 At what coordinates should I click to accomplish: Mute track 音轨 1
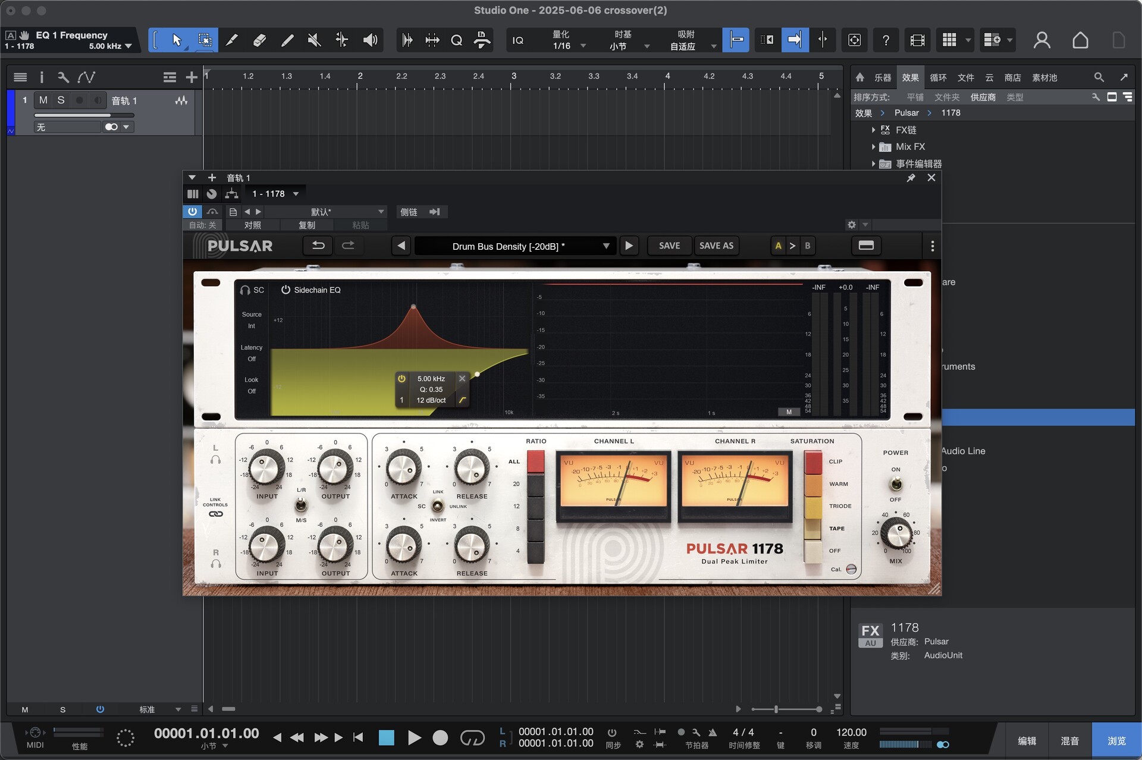(x=43, y=100)
